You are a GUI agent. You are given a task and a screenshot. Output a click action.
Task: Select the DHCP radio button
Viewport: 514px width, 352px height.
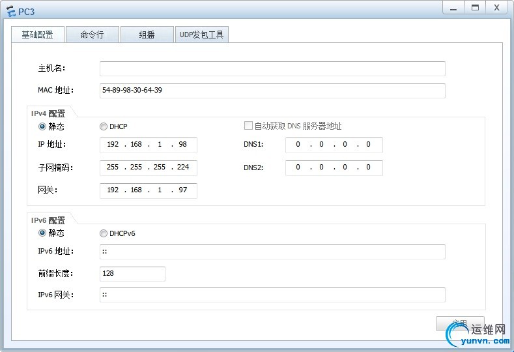(x=104, y=126)
